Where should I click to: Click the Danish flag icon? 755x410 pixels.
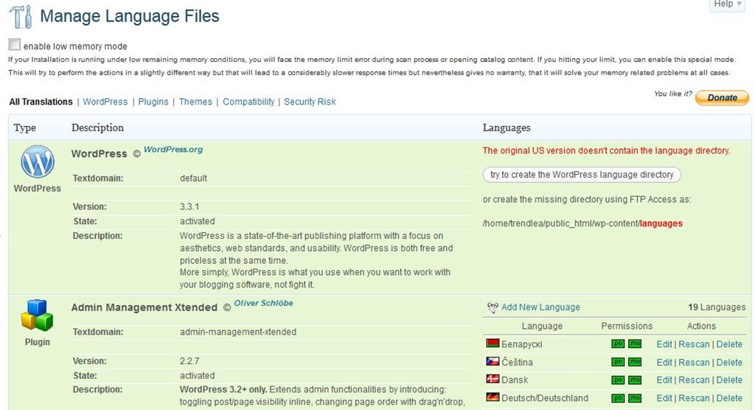point(493,379)
